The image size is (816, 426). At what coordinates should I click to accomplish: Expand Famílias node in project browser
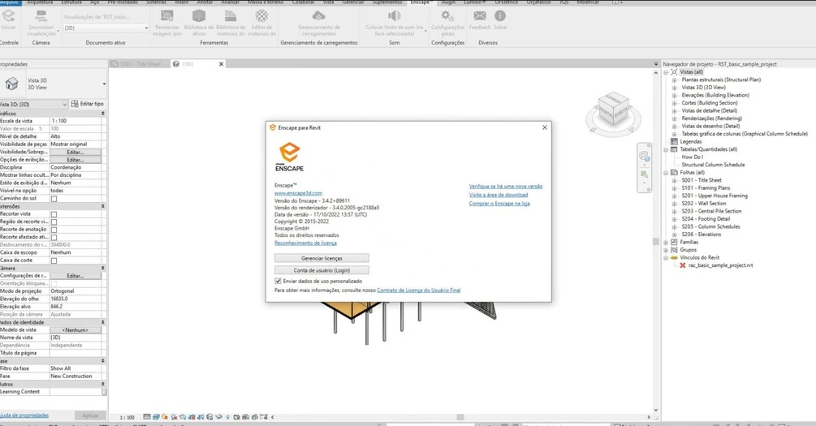click(x=666, y=243)
